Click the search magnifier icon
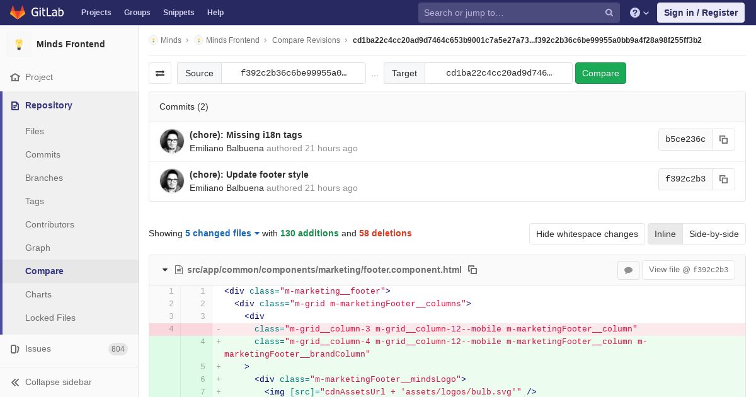Image resolution: width=756 pixels, height=397 pixels. tap(609, 13)
